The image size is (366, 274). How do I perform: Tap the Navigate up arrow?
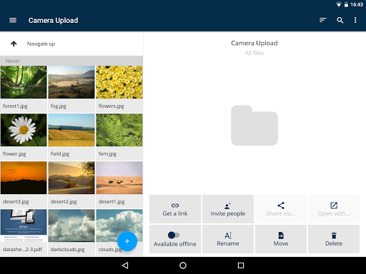click(x=14, y=44)
